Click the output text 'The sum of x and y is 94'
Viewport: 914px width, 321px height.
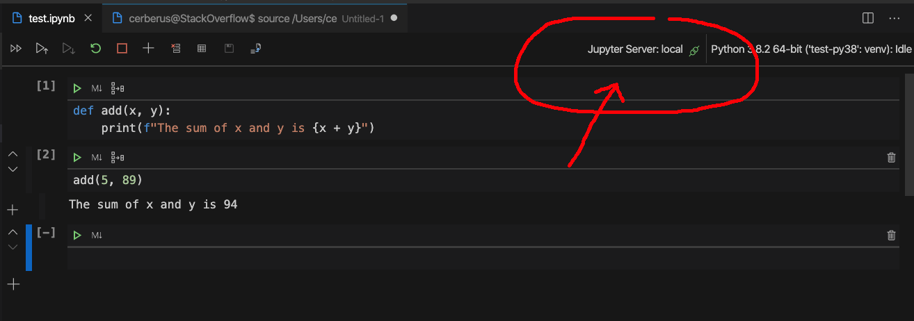coord(153,204)
